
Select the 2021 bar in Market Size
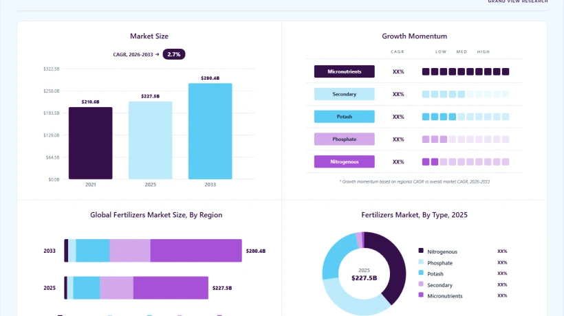pyautogui.click(x=91, y=143)
